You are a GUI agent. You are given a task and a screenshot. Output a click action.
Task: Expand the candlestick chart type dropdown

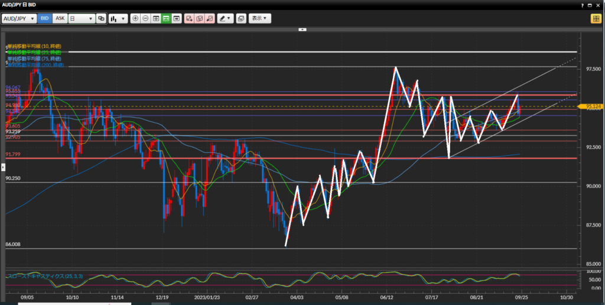pos(118,18)
